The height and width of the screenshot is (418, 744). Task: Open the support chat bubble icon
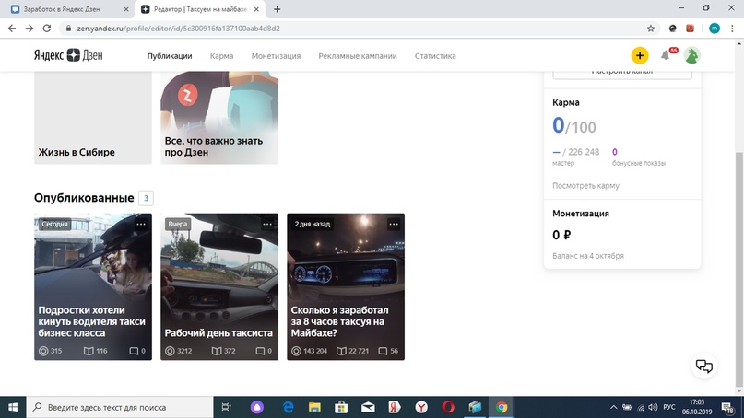[x=704, y=366]
